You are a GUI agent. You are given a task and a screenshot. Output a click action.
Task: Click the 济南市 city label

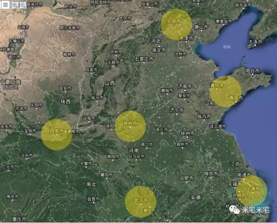coord(185,86)
